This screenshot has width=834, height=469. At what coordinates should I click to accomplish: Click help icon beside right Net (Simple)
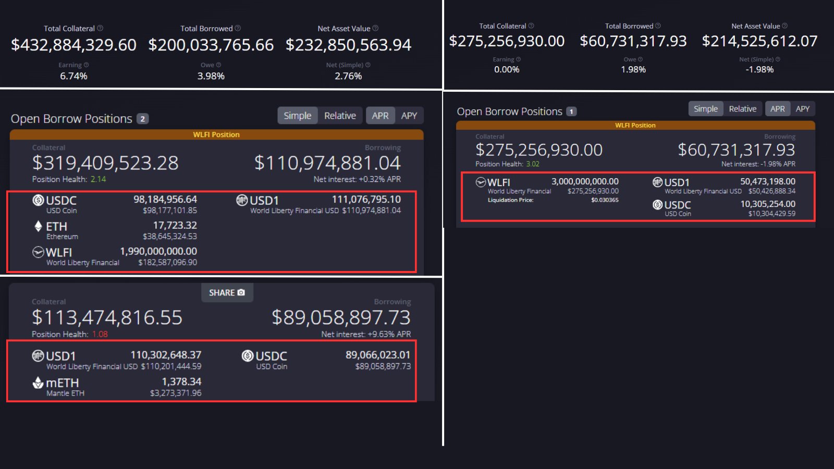tap(778, 59)
